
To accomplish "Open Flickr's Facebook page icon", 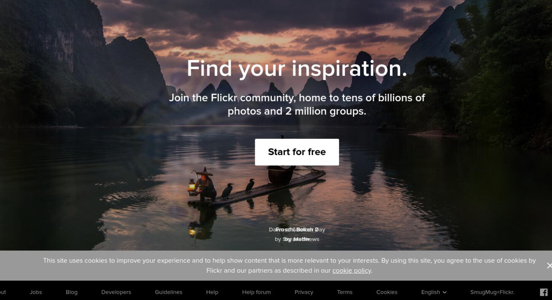I will [x=544, y=292].
